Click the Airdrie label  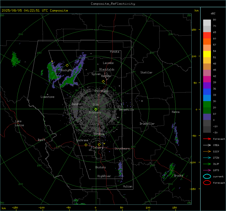99,134
